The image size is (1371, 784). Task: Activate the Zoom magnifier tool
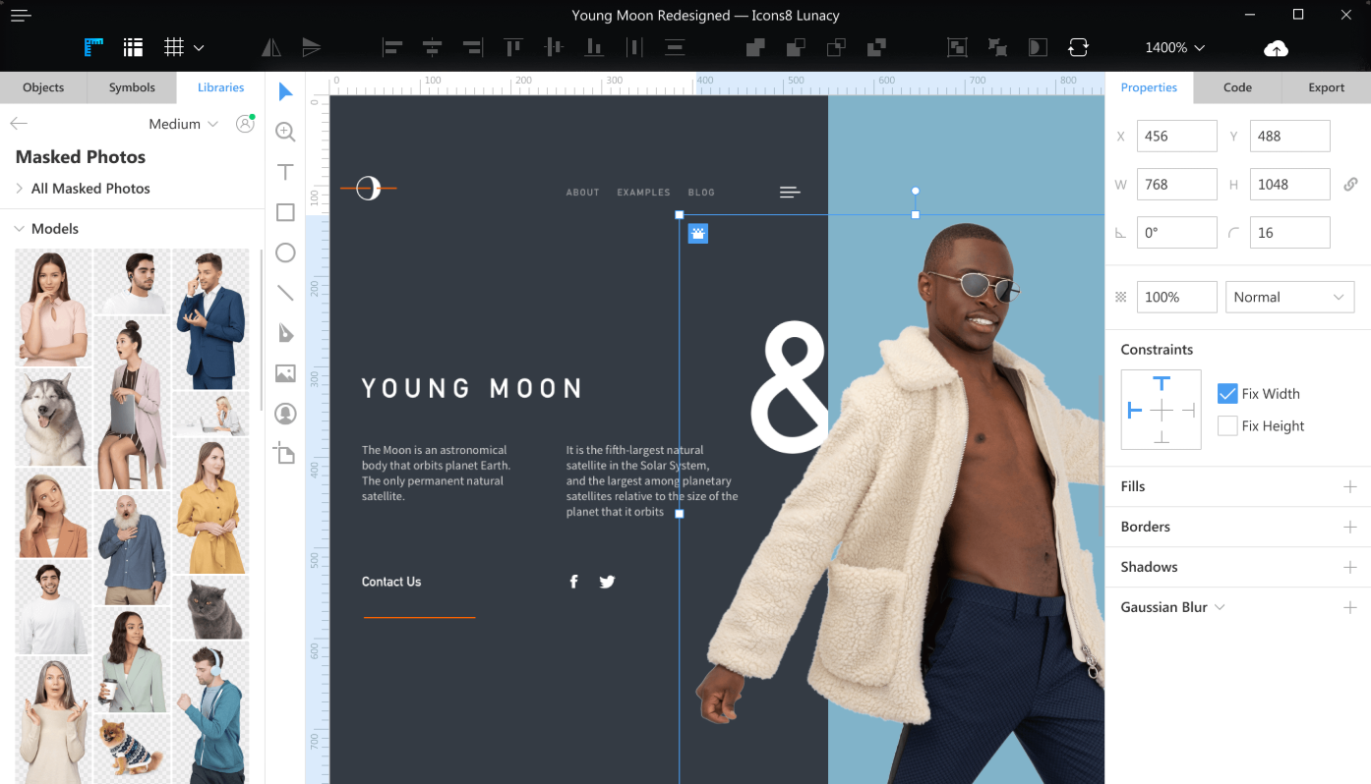tap(285, 132)
